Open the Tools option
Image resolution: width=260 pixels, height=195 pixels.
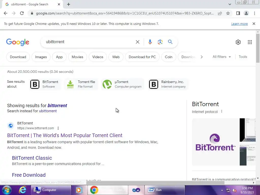[243, 57]
